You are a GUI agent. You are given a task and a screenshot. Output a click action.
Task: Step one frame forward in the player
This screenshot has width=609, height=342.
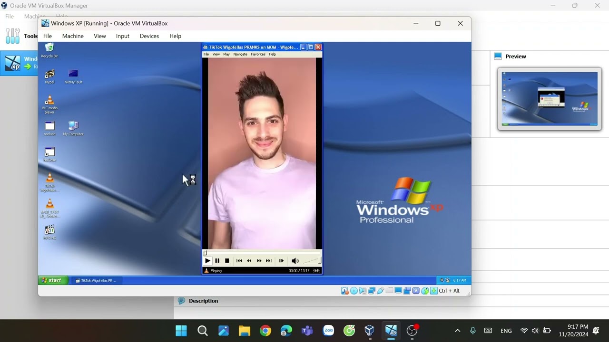pos(281,261)
